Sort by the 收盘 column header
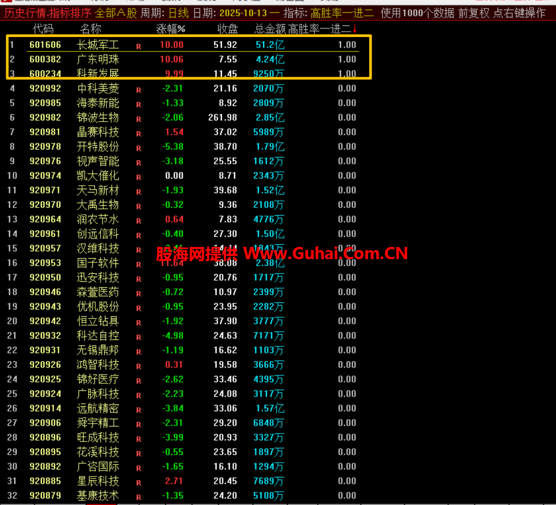The image size is (556, 505). tap(228, 29)
